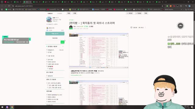The image size is (195, 109).
Task: Go back using the browser back arrow
Action: 2,6
